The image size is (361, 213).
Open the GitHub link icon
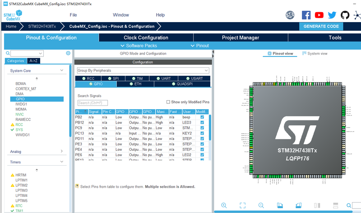pos(345,15)
